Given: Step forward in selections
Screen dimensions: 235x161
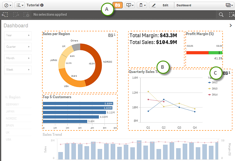Looking at the screenshot, I should click(16, 14).
